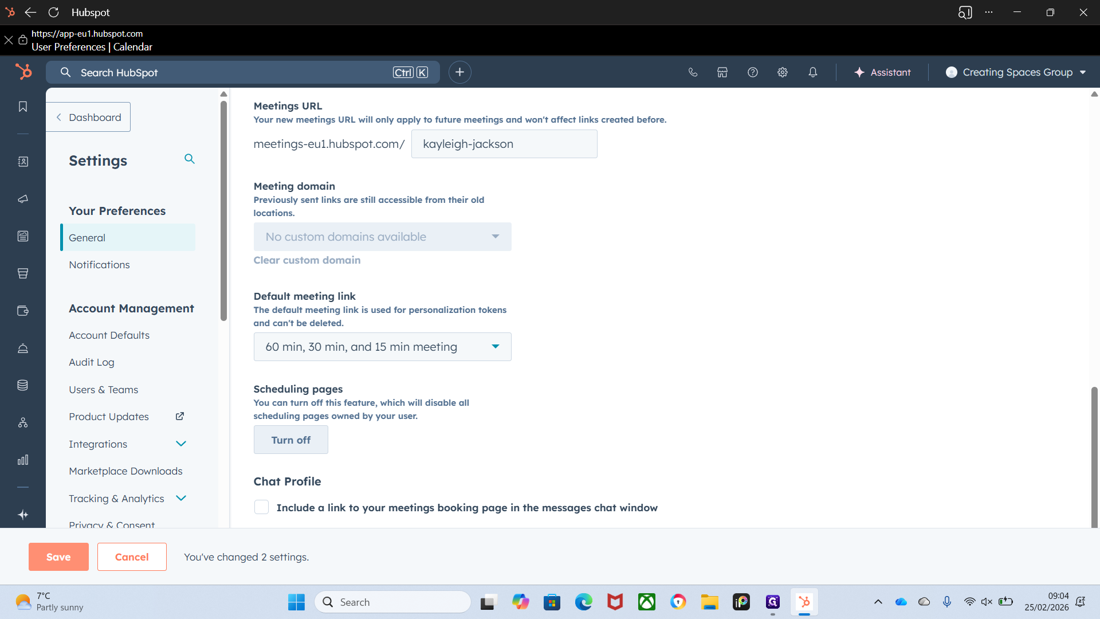This screenshot has height=619, width=1100.
Task: Click the Search HubSpot field
Action: (x=243, y=72)
